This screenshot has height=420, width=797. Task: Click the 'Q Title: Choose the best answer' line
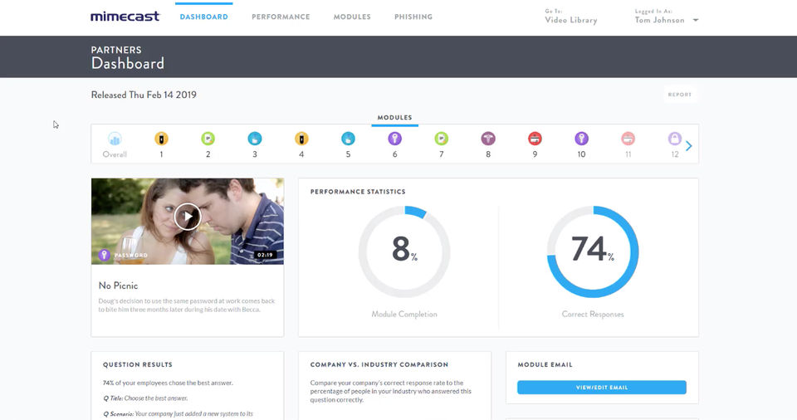click(145, 398)
